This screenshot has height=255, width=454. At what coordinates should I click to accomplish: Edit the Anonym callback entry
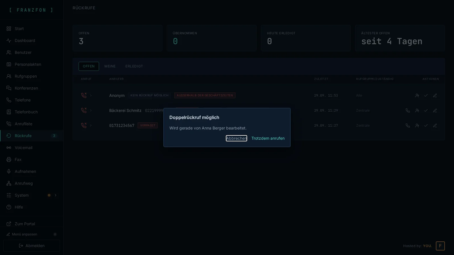(435, 95)
